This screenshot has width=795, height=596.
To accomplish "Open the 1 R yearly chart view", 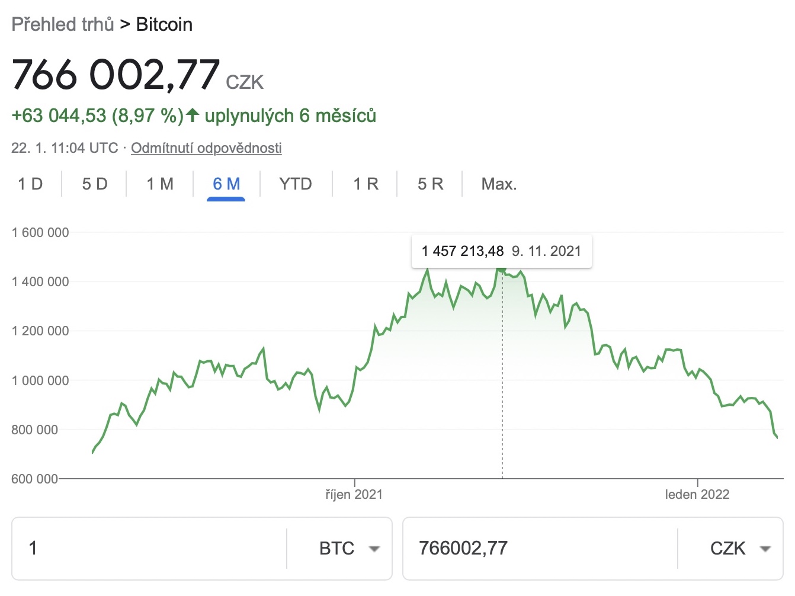I will point(366,184).
